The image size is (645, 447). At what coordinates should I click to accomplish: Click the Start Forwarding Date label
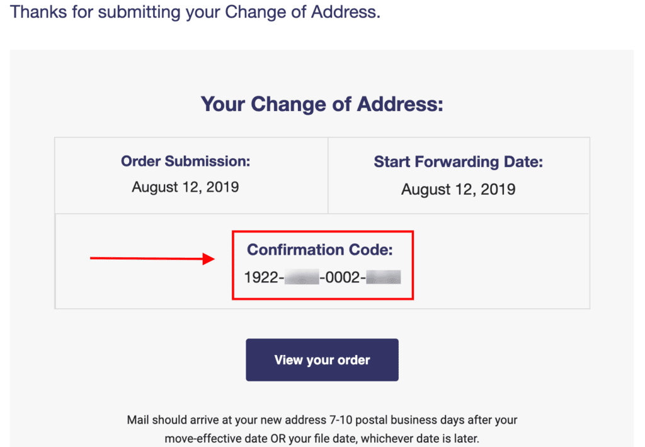[458, 161]
